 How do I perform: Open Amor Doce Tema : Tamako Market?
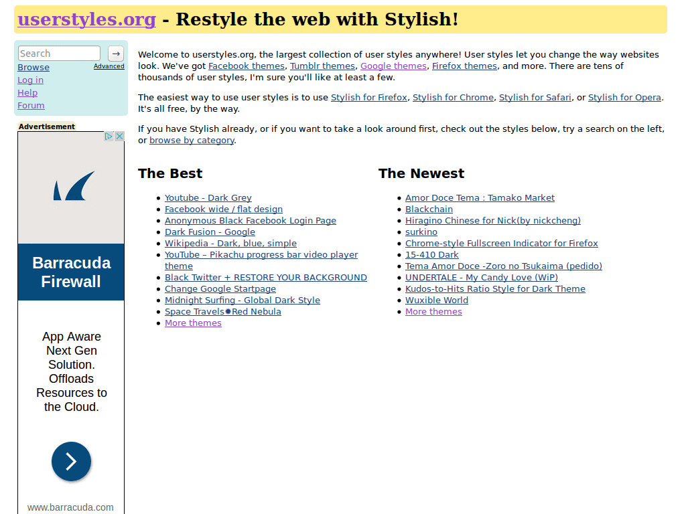[x=480, y=198]
